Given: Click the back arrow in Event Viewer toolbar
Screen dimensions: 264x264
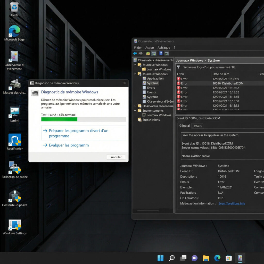Looking at the screenshot, I should coord(135,53).
